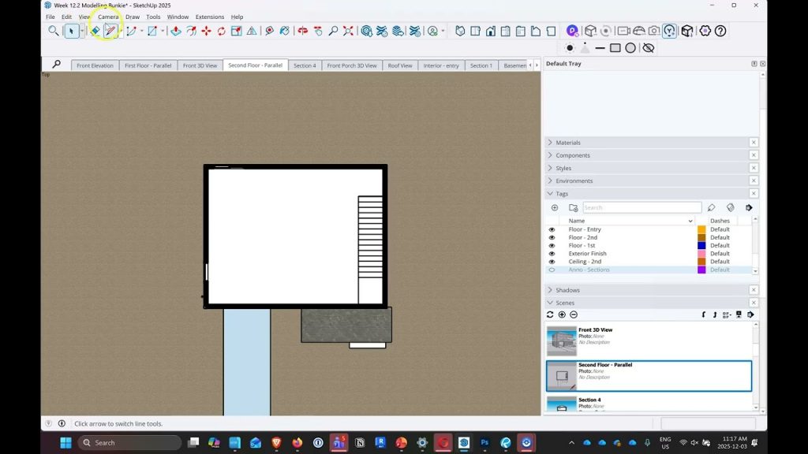
Task: Collapse the Scenes panel
Action: click(565, 303)
